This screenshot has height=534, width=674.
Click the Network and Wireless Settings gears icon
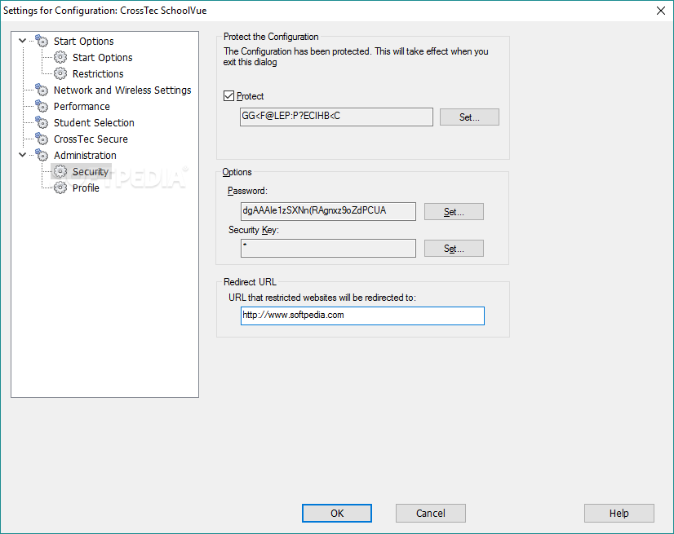tap(42, 90)
